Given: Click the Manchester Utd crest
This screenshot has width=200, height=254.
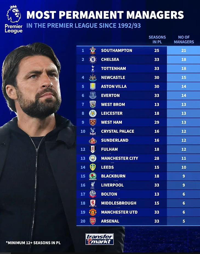Looking at the screenshot, I should [93, 212].
